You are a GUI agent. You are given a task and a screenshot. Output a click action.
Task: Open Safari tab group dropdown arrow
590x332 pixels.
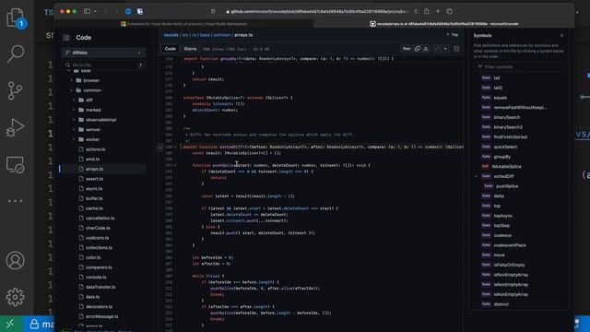95,12
